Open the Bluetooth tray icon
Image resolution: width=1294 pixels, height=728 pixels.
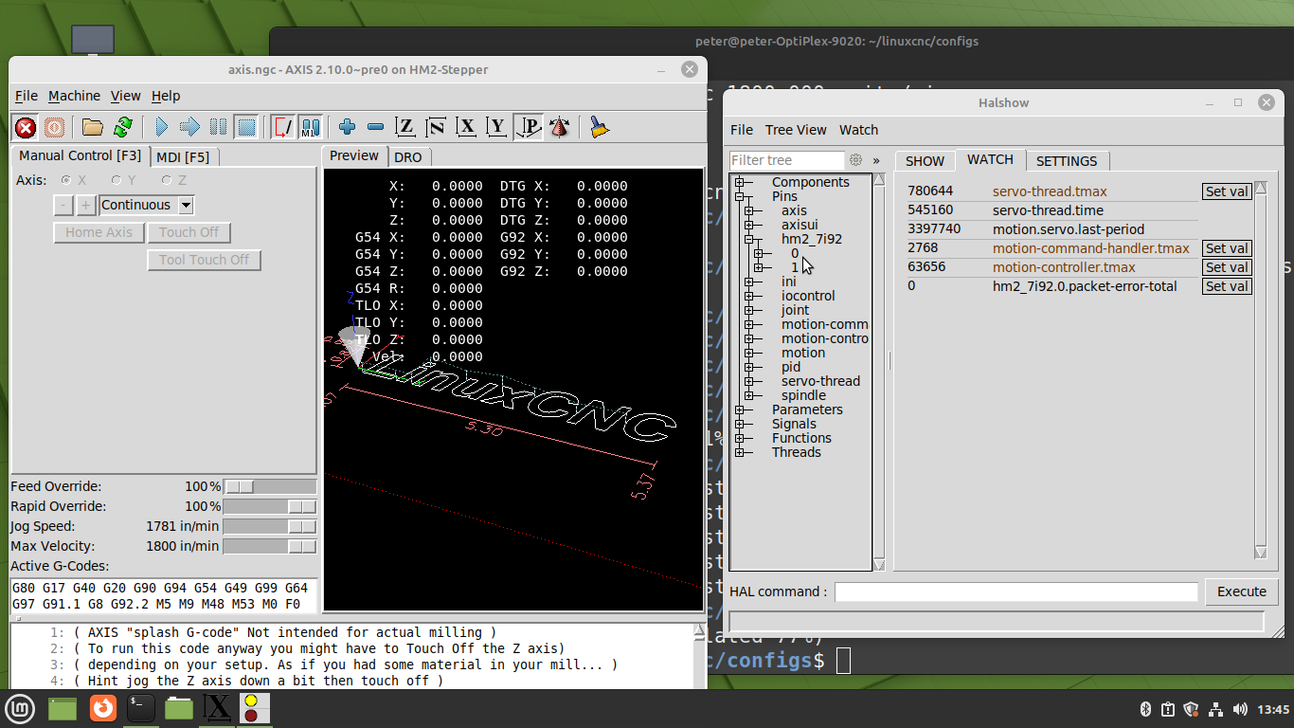click(x=1144, y=709)
